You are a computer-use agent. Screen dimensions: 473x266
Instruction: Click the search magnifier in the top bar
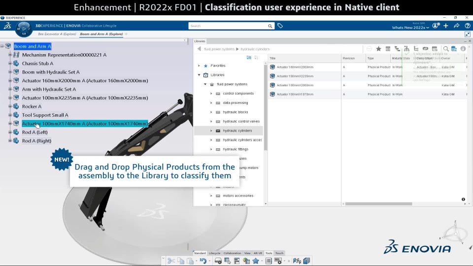click(x=270, y=26)
